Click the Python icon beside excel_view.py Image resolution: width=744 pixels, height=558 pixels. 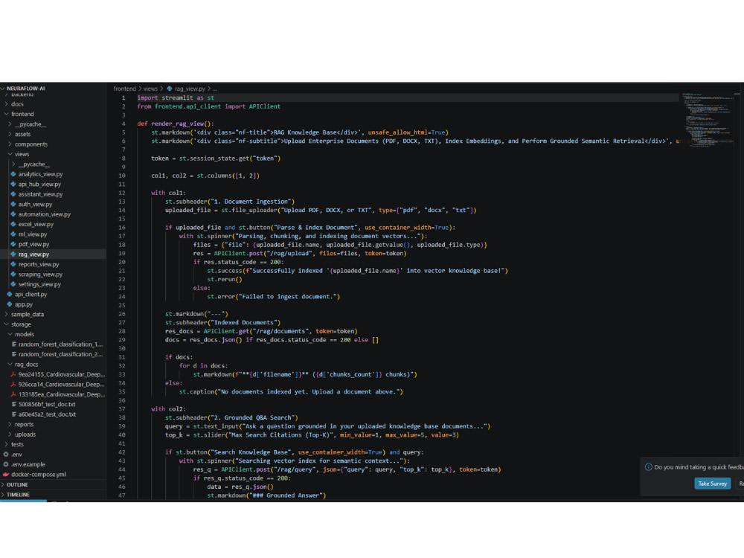(13, 224)
